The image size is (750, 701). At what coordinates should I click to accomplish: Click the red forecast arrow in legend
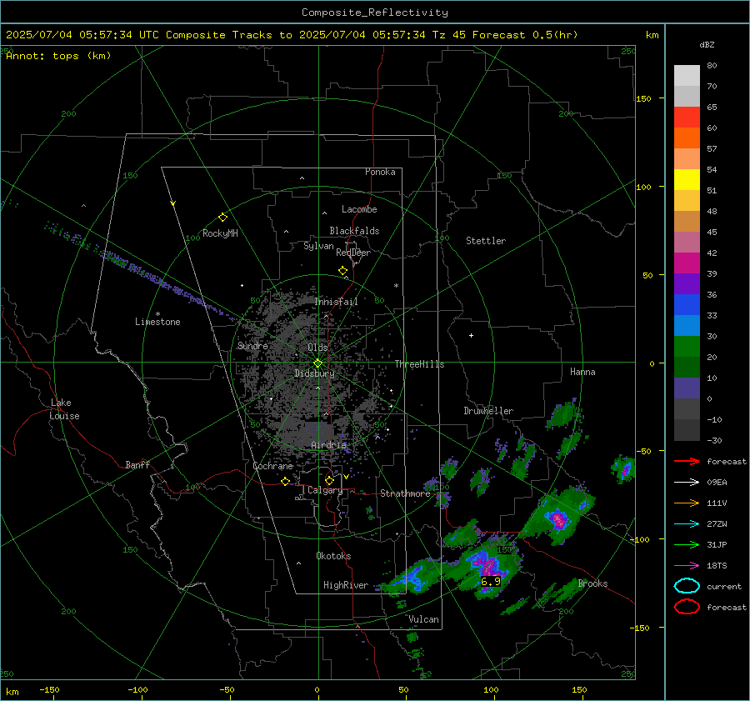(687, 461)
